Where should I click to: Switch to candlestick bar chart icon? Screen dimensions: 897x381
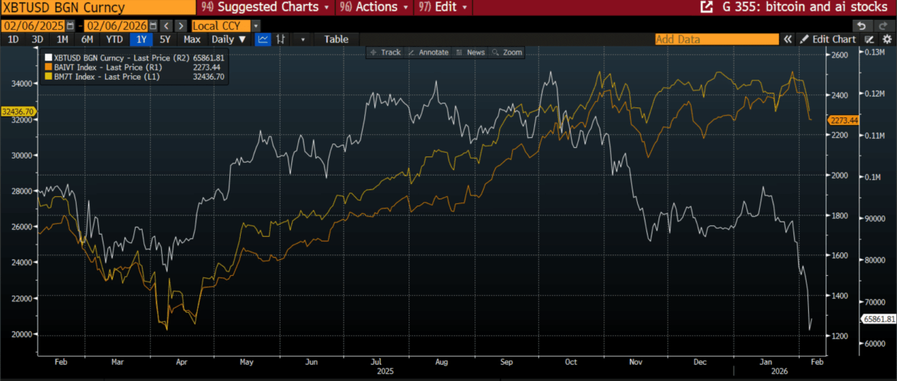pyautogui.click(x=281, y=39)
